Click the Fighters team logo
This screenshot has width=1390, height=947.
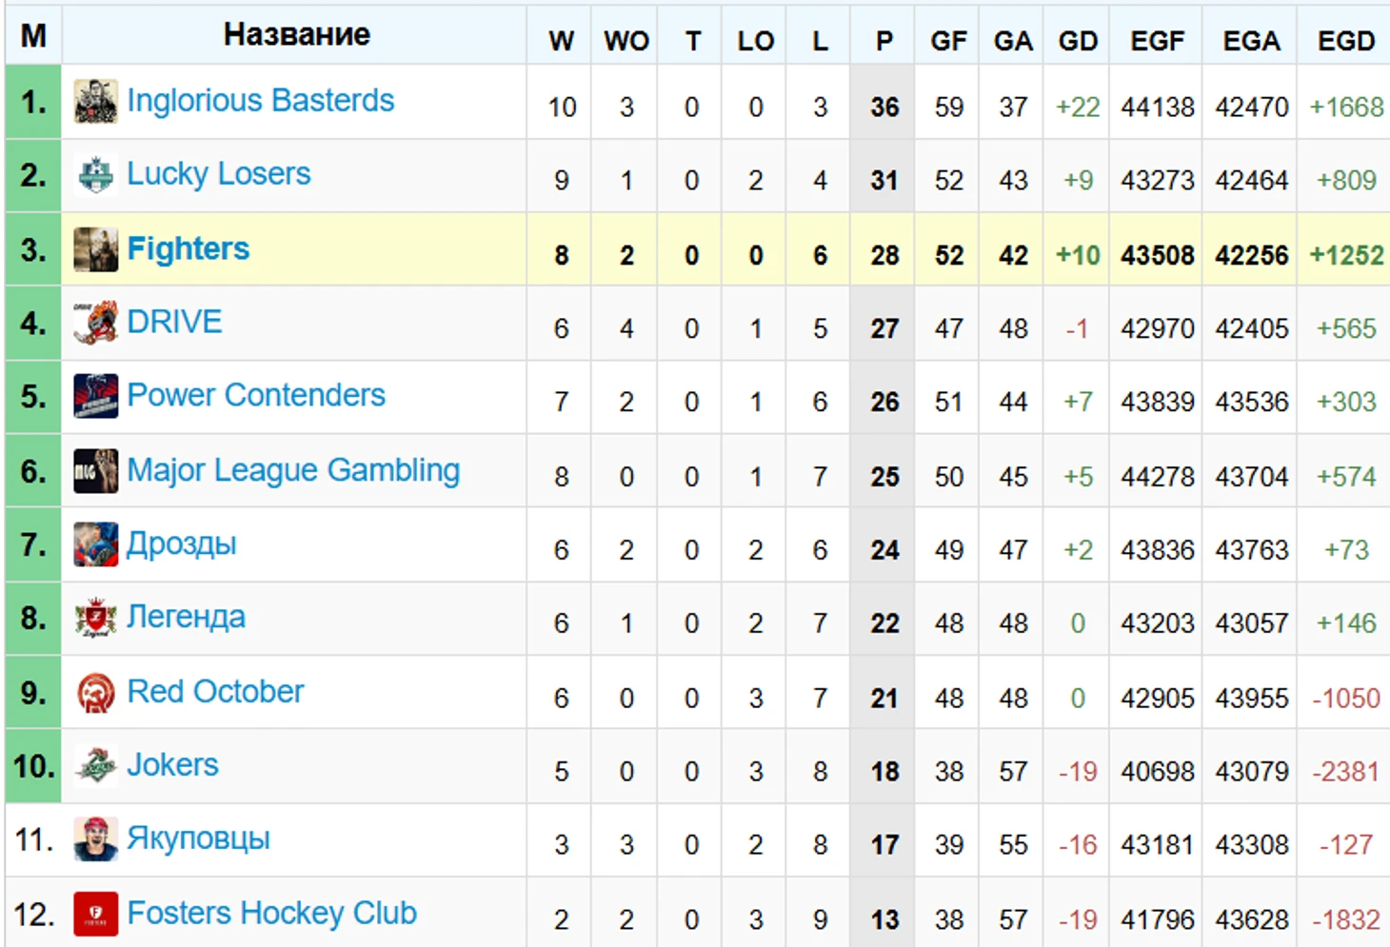(95, 249)
